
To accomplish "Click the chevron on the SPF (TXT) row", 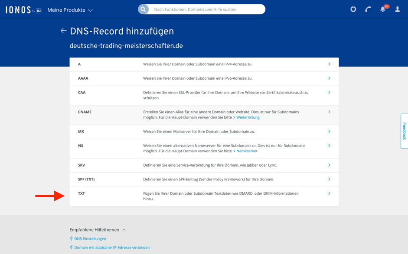I will (x=329, y=179).
